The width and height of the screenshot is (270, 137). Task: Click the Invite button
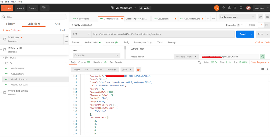145,8
